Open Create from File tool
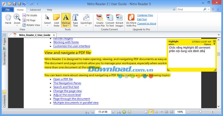 99,20
